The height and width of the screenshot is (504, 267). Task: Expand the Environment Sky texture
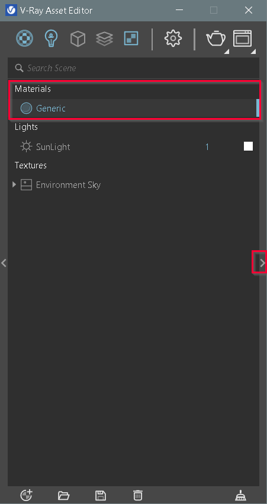coord(14,184)
